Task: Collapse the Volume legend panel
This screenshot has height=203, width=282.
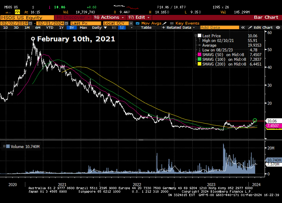Action: pos(4,146)
